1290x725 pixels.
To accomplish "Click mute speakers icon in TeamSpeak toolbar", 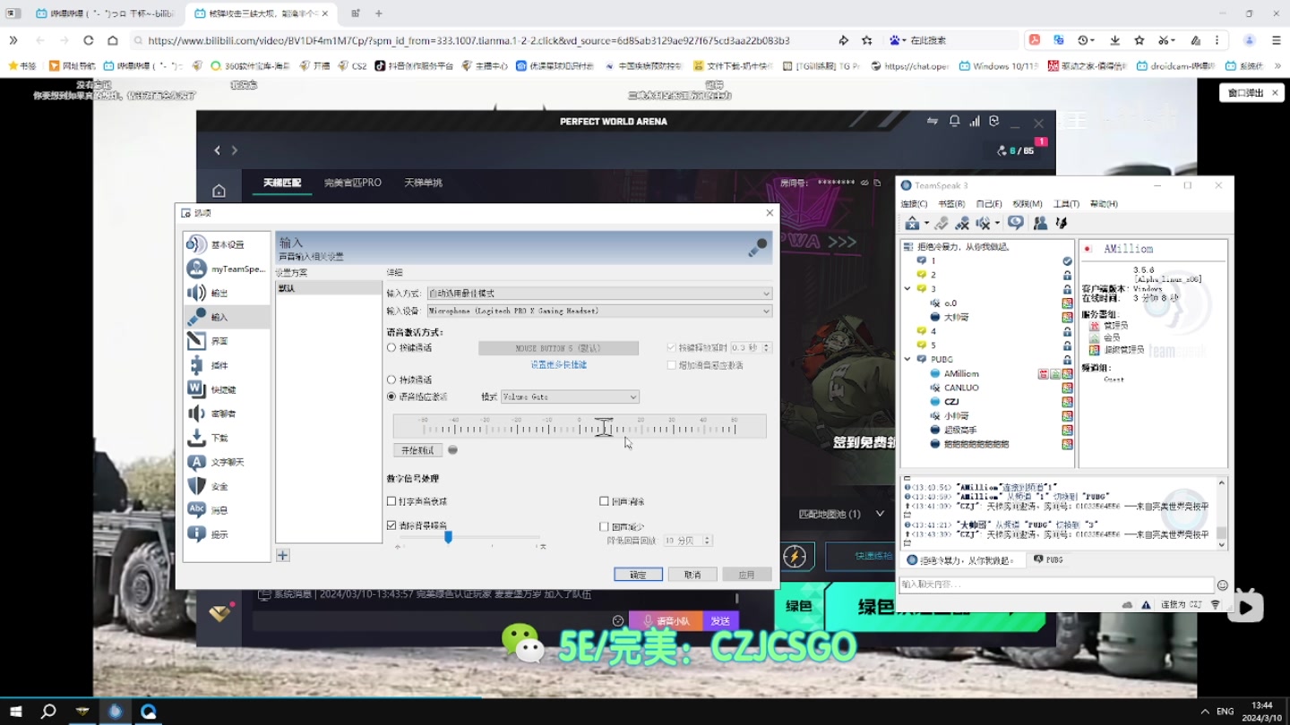I will tap(983, 223).
